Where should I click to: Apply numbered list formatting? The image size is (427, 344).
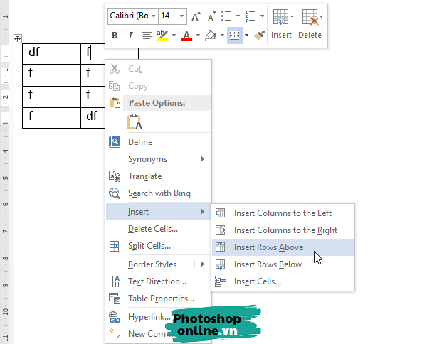[x=250, y=16]
